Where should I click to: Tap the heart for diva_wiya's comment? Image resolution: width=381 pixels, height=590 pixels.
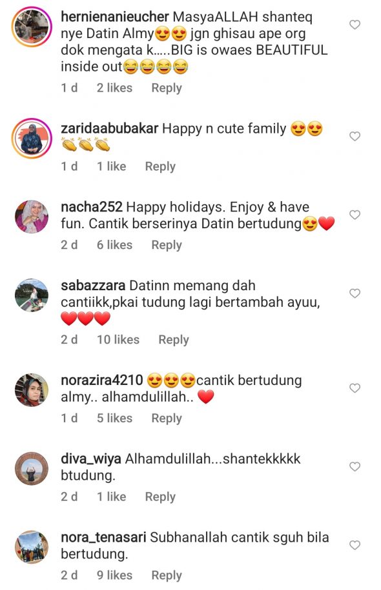(355, 467)
